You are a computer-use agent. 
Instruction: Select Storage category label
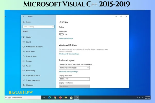click(29, 61)
